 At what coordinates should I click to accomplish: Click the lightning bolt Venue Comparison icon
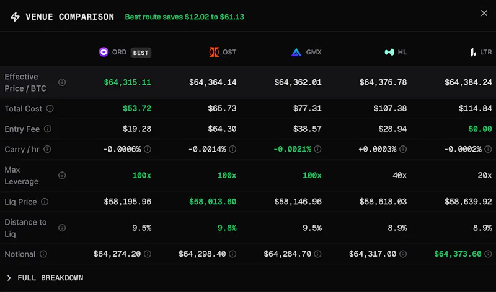pos(15,17)
